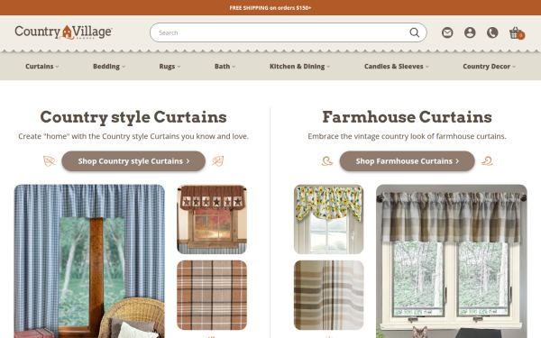The image size is (541, 338).
Task: Open the star valance thumbnail
Action: 212,219
